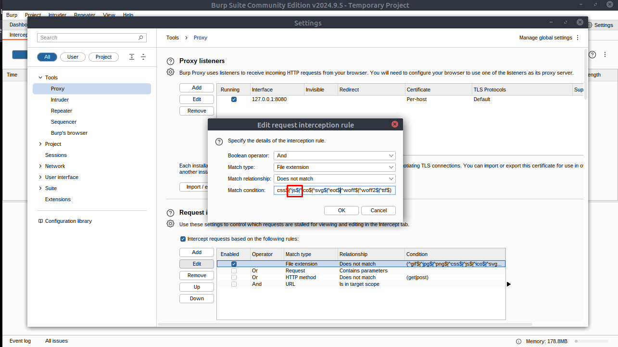Expand the Project tree section

(x=40, y=144)
